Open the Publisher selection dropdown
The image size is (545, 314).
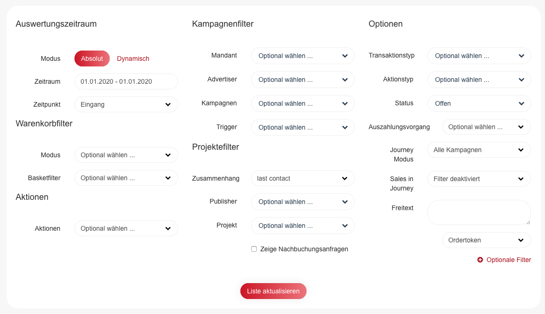tap(303, 202)
